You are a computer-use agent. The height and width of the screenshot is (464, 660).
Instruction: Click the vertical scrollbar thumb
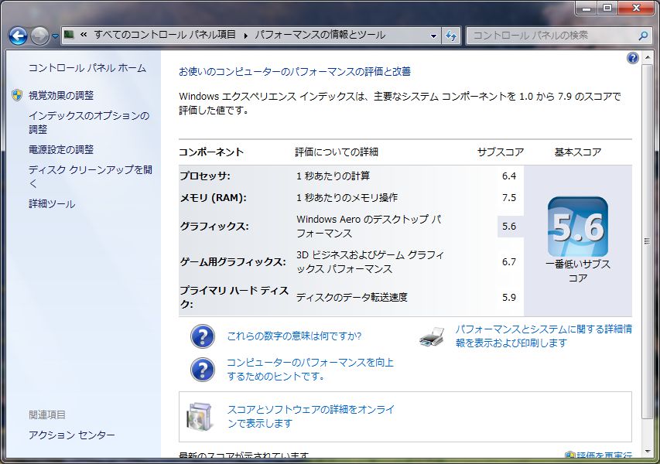click(647, 241)
